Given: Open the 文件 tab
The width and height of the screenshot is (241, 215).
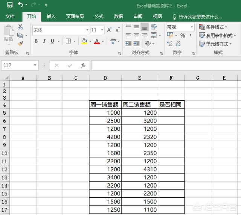Looking at the screenshot, I should (10, 16).
